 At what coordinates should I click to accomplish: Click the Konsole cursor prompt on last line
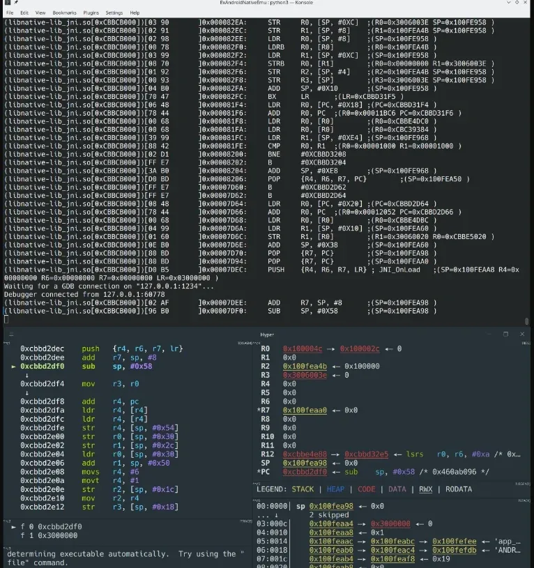click(6, 319)
